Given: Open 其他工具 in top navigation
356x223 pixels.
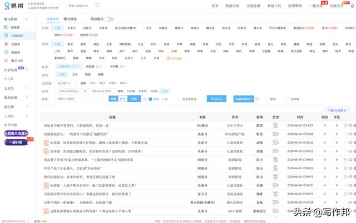Looking at the screenshot, I should [274, 6].
